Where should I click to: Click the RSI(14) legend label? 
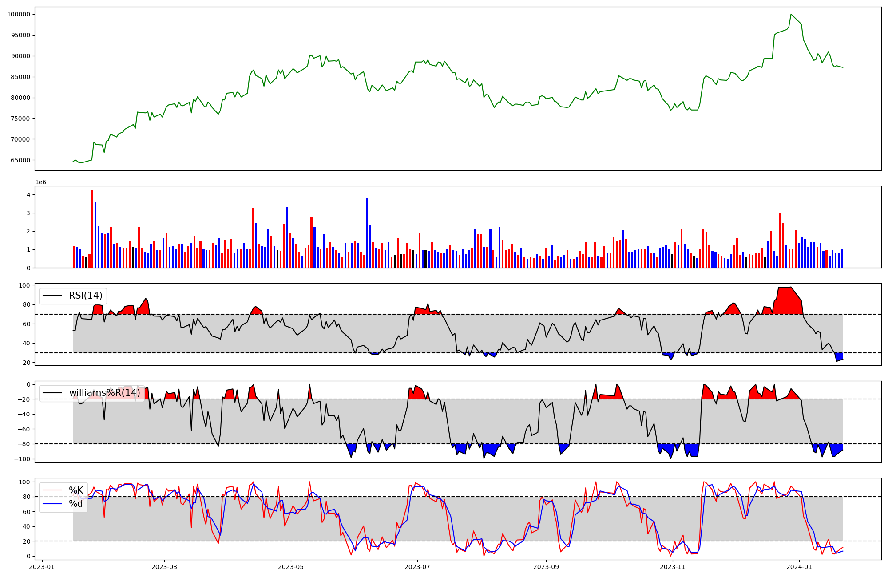click(x=85, y=296)
